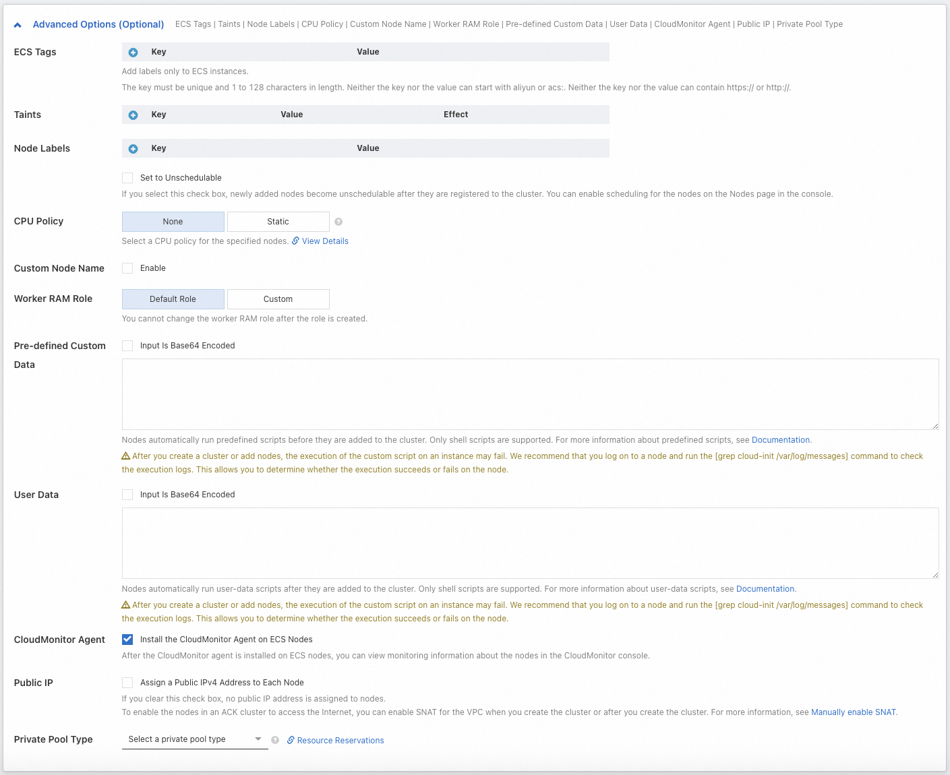Screen dimensions: 950x775
Task: Select the Static CPU policy option
Action: (x=278, y=222)
